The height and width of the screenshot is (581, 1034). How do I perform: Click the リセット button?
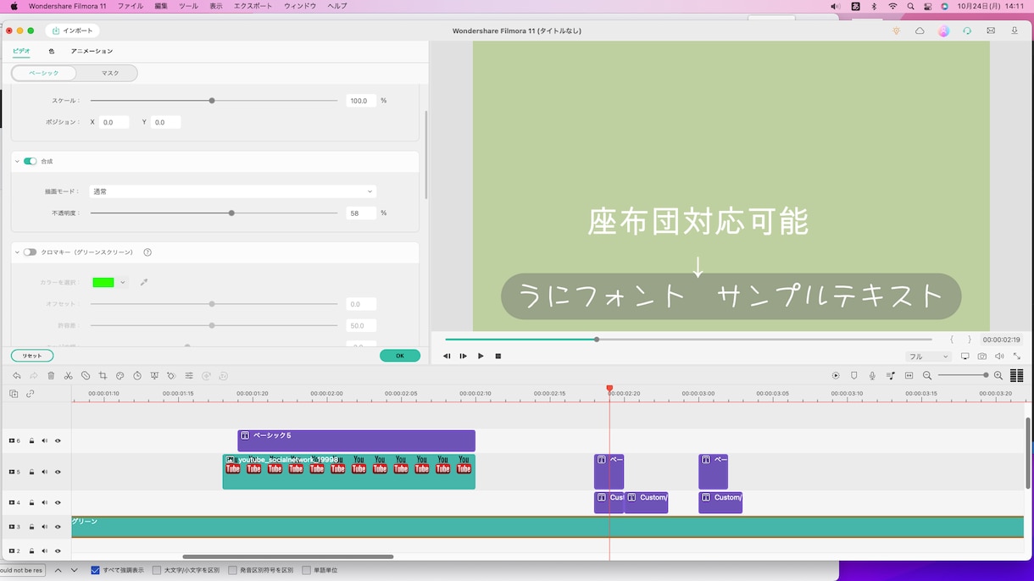pyautogui.click(x=32, y=356)
